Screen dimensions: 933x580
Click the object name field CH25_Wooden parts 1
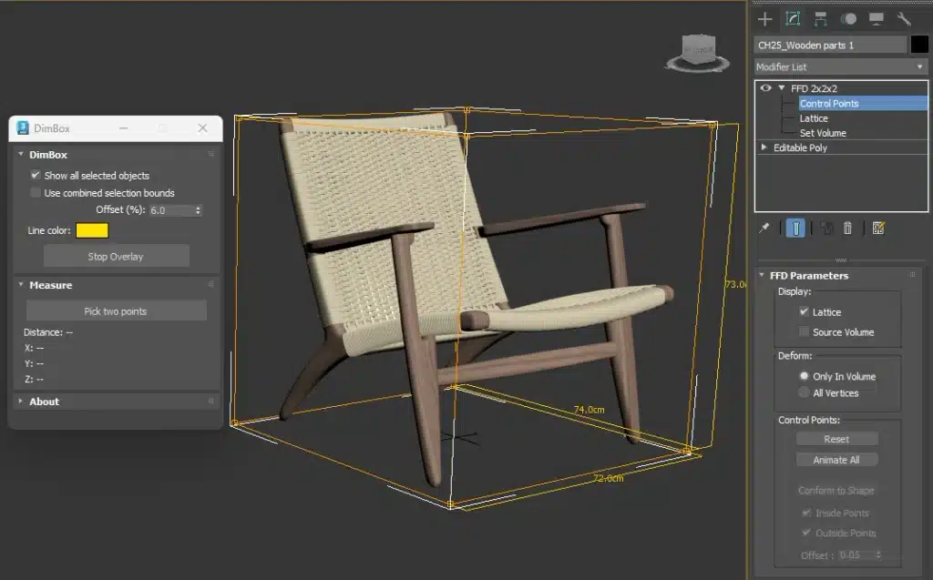coord(831,46)
